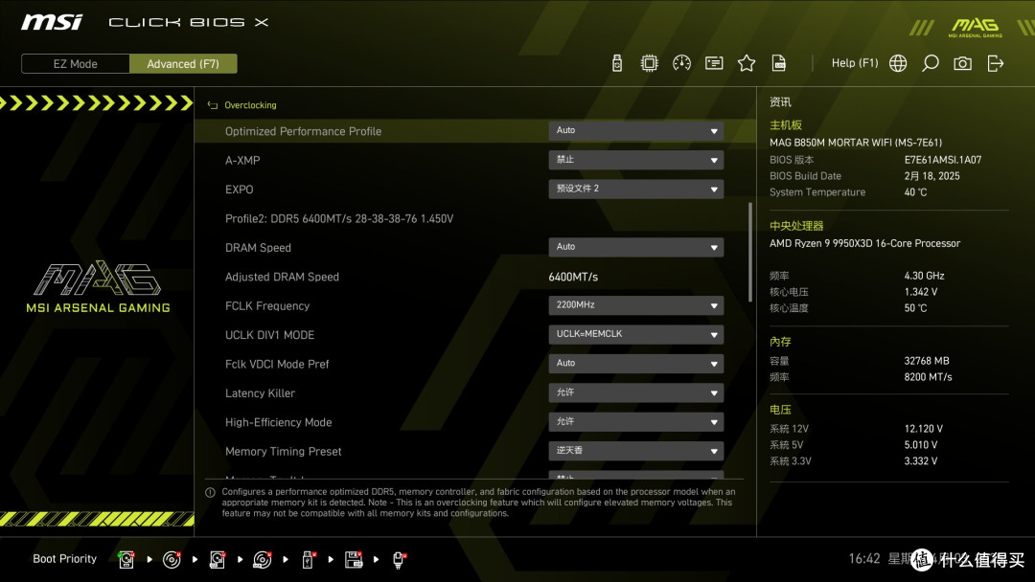Select fourth boot device USB CD/DVD icon
The image size is (1035, 582).
(x=262, y=560)
